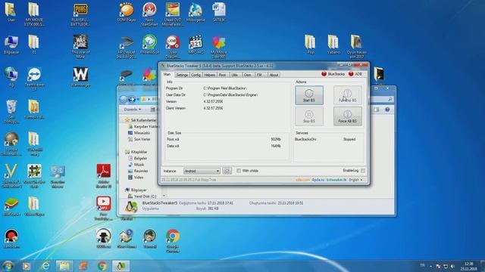Screen dimensions: 485x272
Task: Open the About tab
Action: (274, 75)
